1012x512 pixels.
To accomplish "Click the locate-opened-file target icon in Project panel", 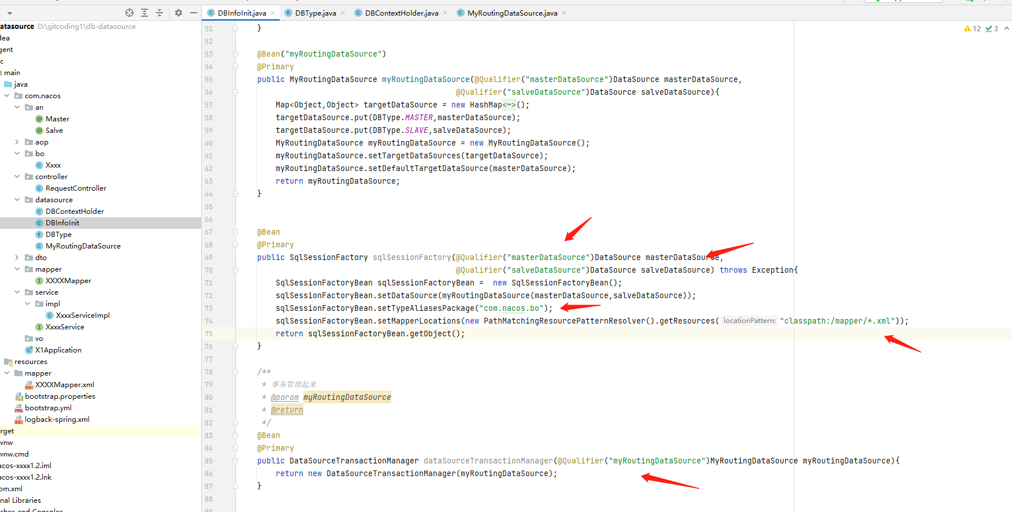I will (129, 13).
